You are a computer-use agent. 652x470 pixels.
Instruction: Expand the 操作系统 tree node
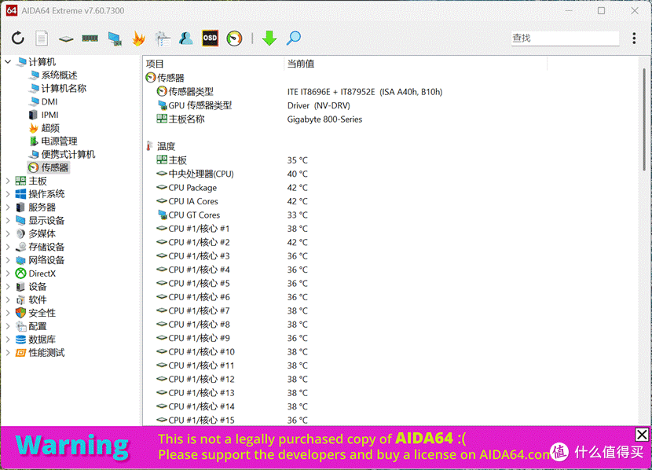[x=8, y=194]
